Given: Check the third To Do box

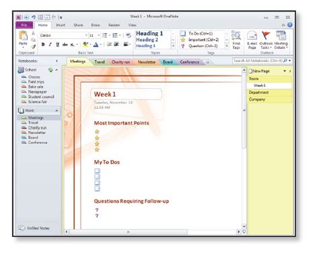Looking at the screenshot, I should 97,183.
